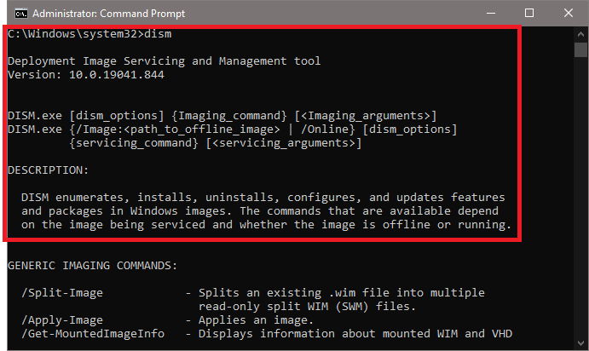Click the "Version: 10.0.19041.844" line
589x351 pixels.
(x=85, y=75)
